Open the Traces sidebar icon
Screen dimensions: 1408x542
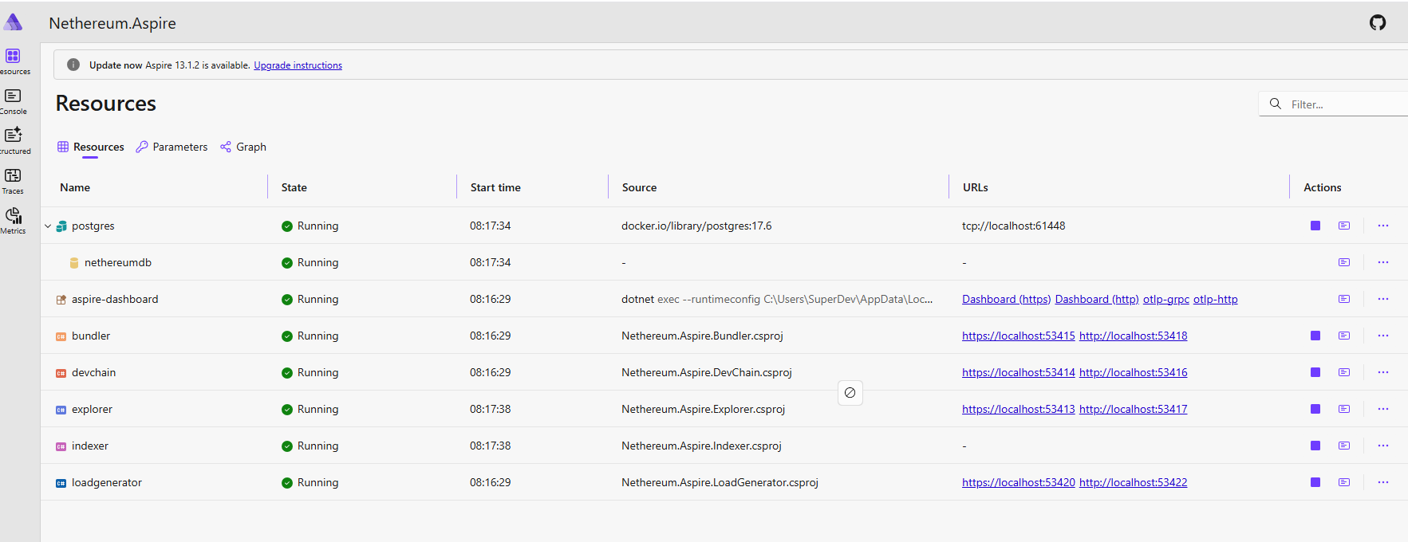point(13,175)
